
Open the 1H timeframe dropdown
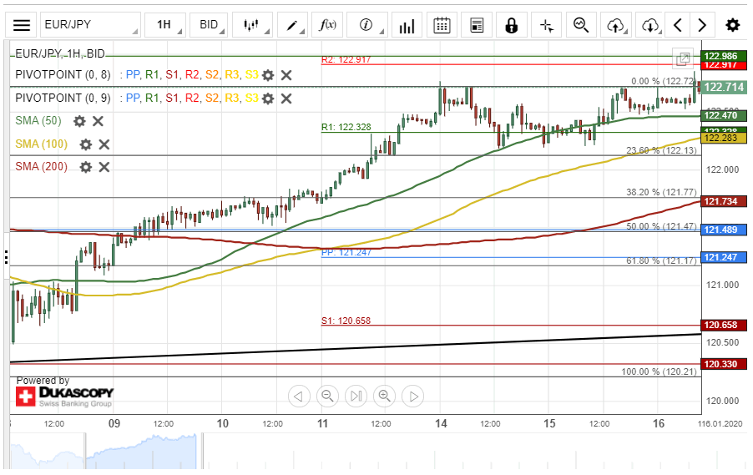pyautogui.click(x=164, y=25)
